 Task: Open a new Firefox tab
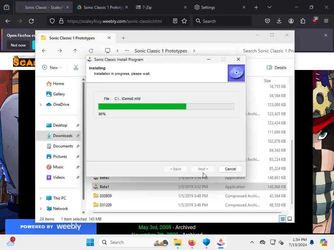(x=256, y=7)
